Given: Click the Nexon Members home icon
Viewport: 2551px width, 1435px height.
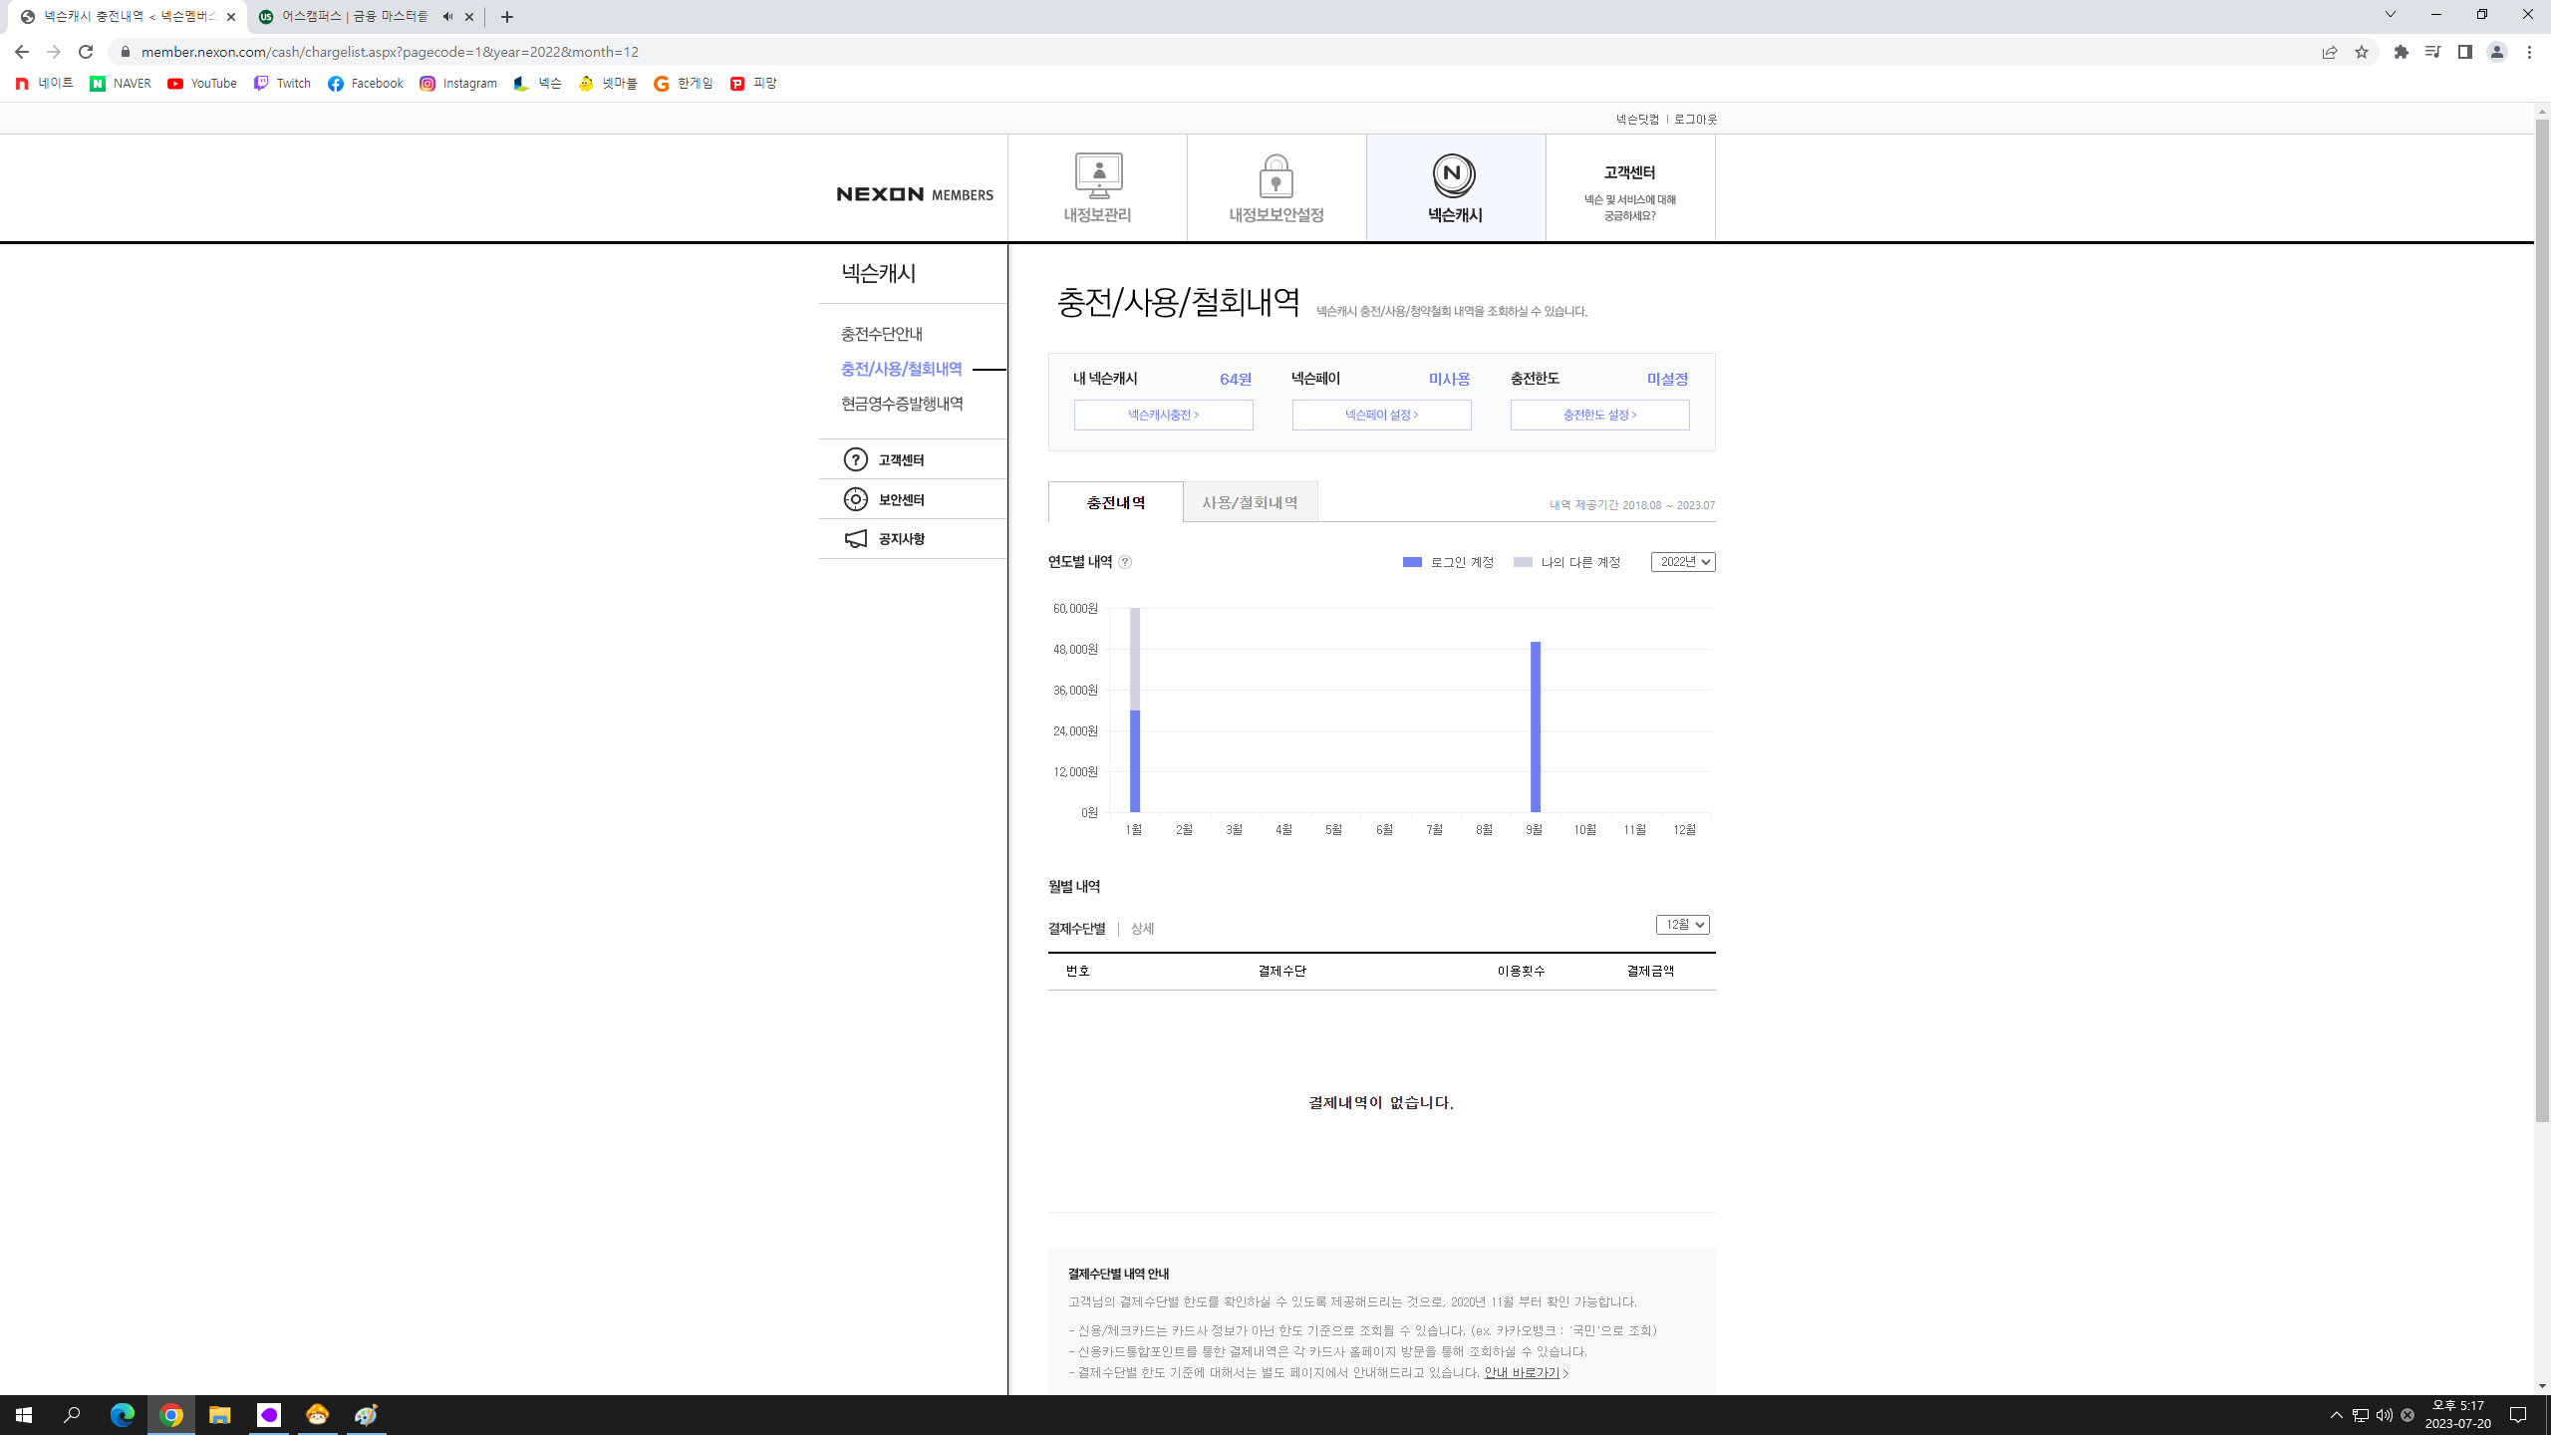Looking at the screenshot, I should (x=917, y=194).
